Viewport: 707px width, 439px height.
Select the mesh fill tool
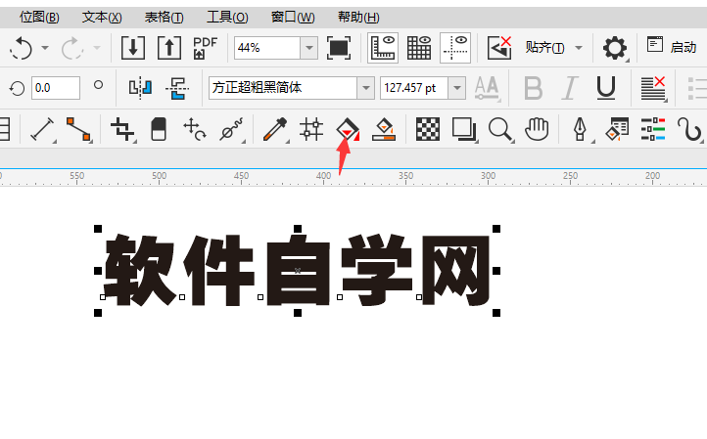pyautogui.click(x=311, y=130)
